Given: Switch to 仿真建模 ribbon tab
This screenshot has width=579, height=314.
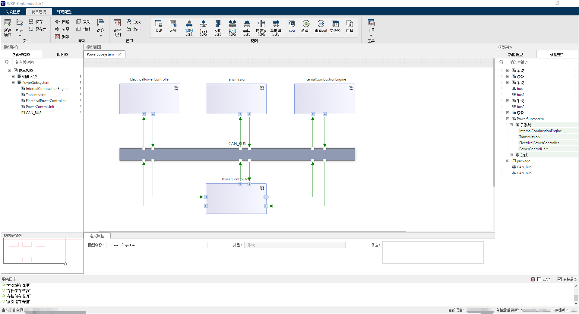Looking at the screenshot, I should click(39, 12).
